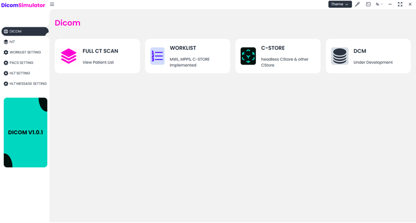Open the language translation dropdown
416x223 pixels.
(x=379, y=4)
